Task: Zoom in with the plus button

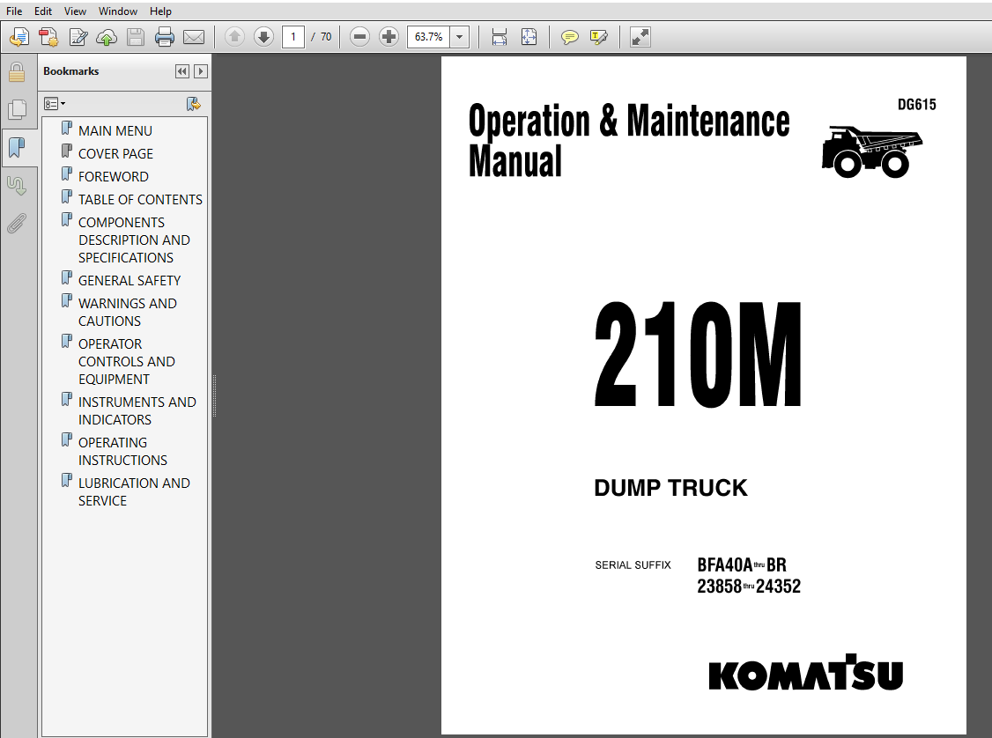Action: [x=389, y=37]
